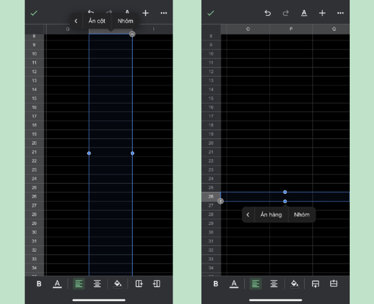This screenshot has height=304, width=374.
Task: Tap the plus insert icon in right screen
Action: pos(322,12)
